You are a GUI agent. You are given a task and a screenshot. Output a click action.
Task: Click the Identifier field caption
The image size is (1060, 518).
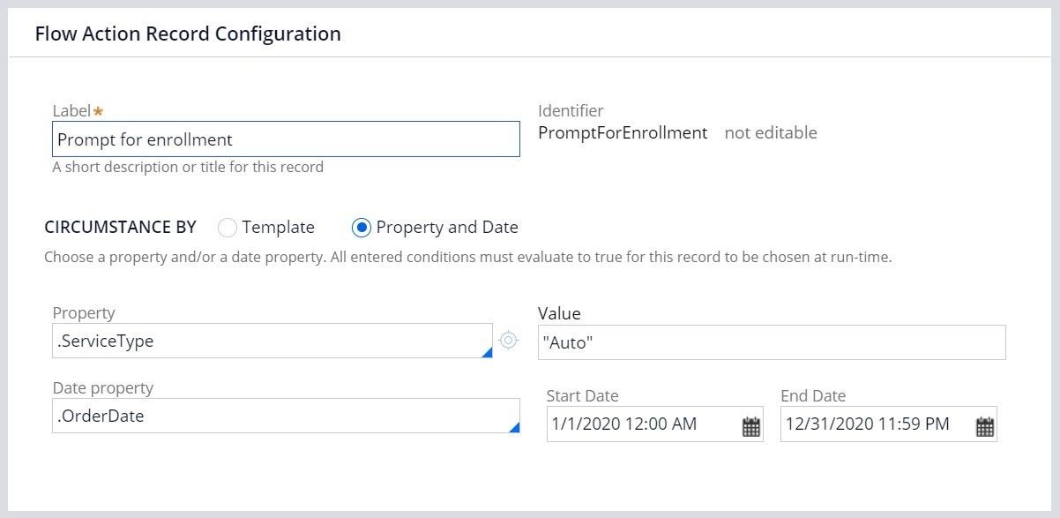571,111
